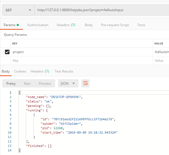Switch to Preview response view

click(x=45, y=83)
